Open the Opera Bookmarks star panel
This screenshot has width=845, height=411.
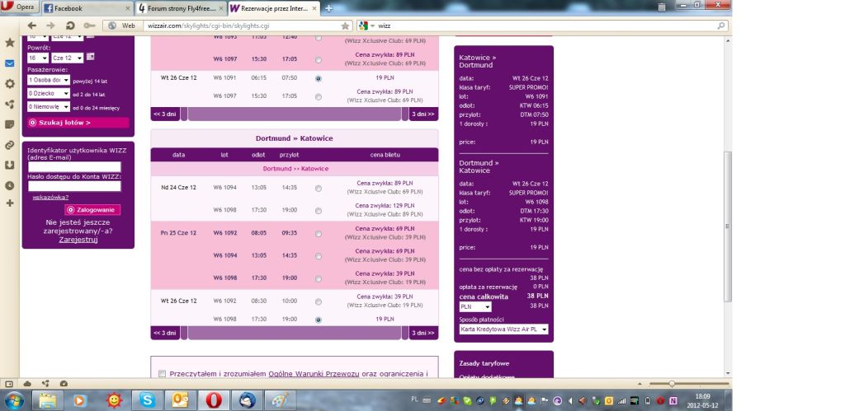click(x=10, y=43)
